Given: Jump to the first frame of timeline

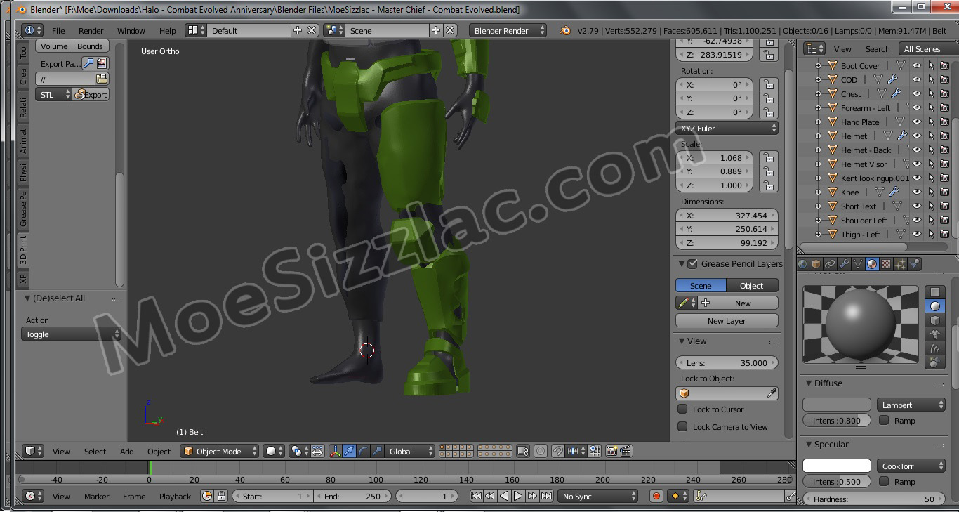Looking at the screenshot, I should tap(476, 496).
